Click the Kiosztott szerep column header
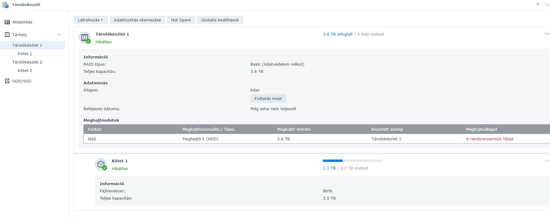The width and height of the screenshot is (550, 217). tap(387, 129)
